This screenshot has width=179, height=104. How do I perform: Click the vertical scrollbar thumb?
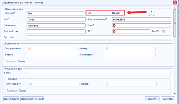click(x=175, y=23)
